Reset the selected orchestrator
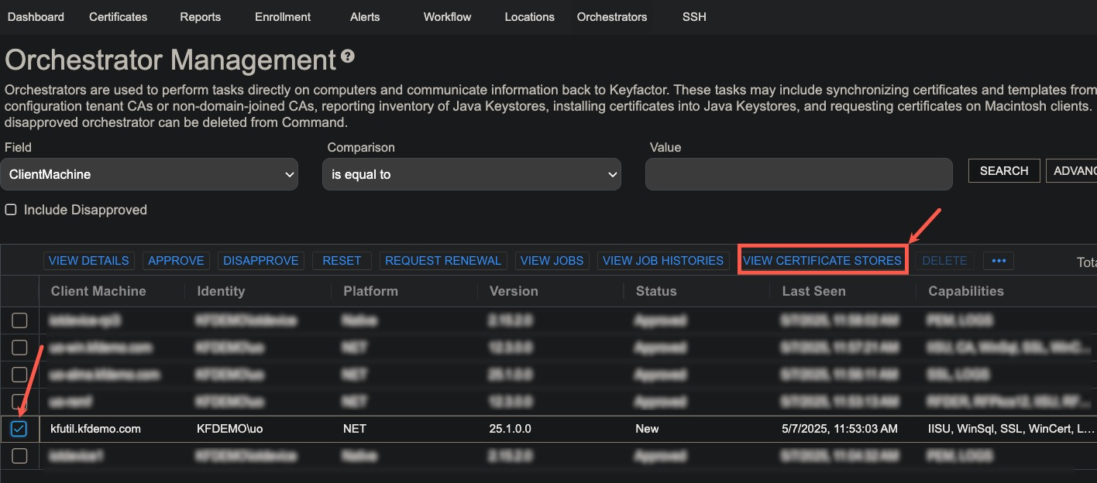 (342, 260)
